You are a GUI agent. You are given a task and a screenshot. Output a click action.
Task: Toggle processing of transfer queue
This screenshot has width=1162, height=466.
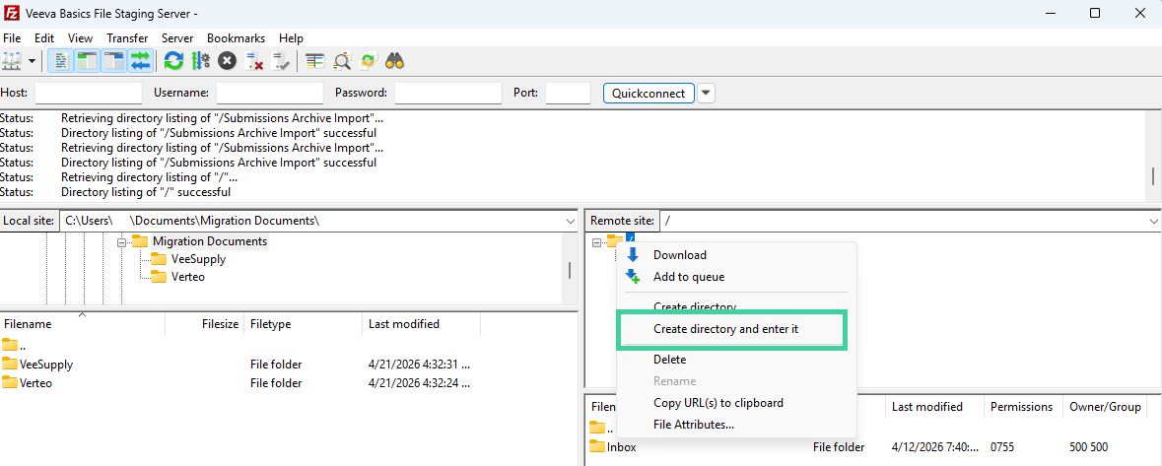[200, 61]
